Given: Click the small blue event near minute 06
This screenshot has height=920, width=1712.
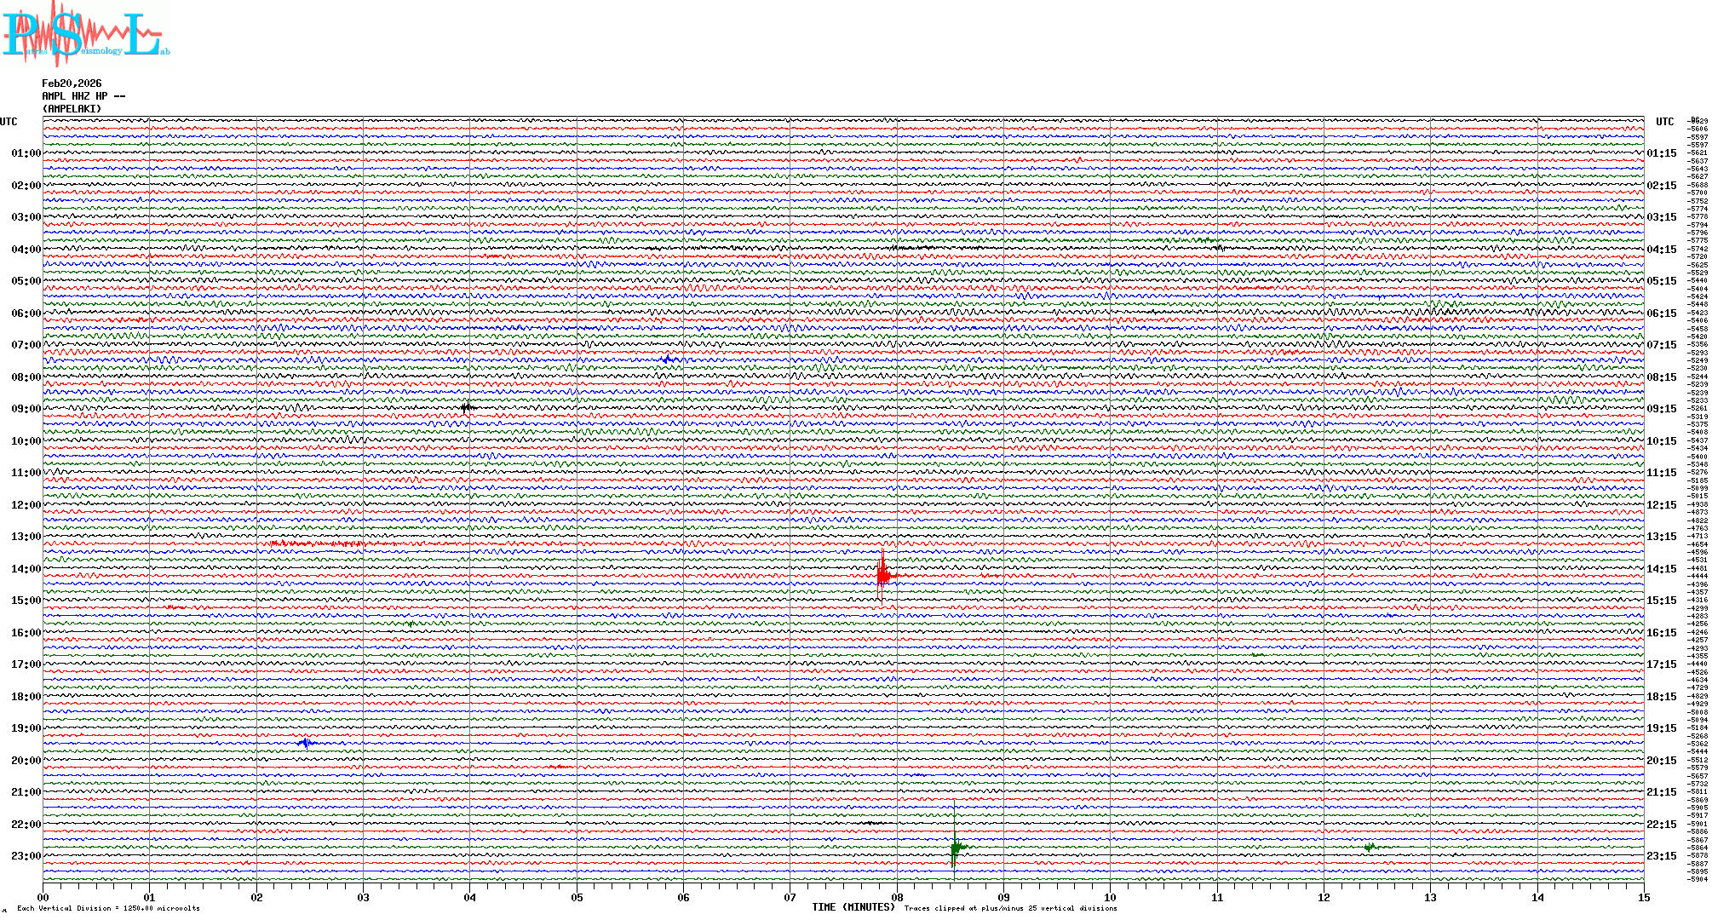Looking at the screenshot, I should click(x=668, y=359).
